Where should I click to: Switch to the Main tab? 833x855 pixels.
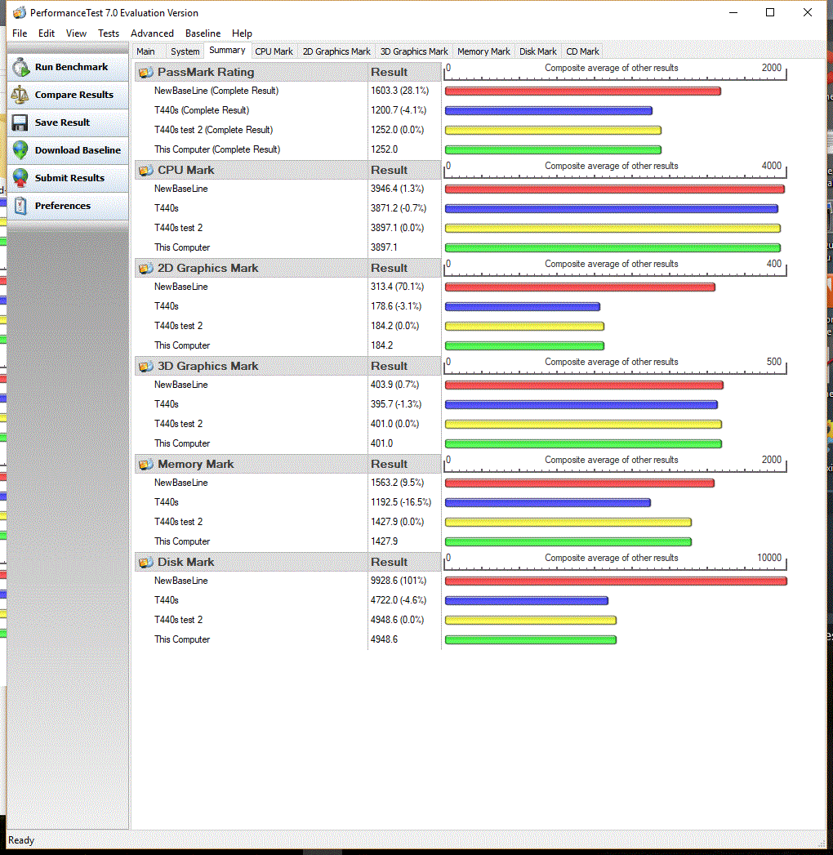[x=145, y=51]
